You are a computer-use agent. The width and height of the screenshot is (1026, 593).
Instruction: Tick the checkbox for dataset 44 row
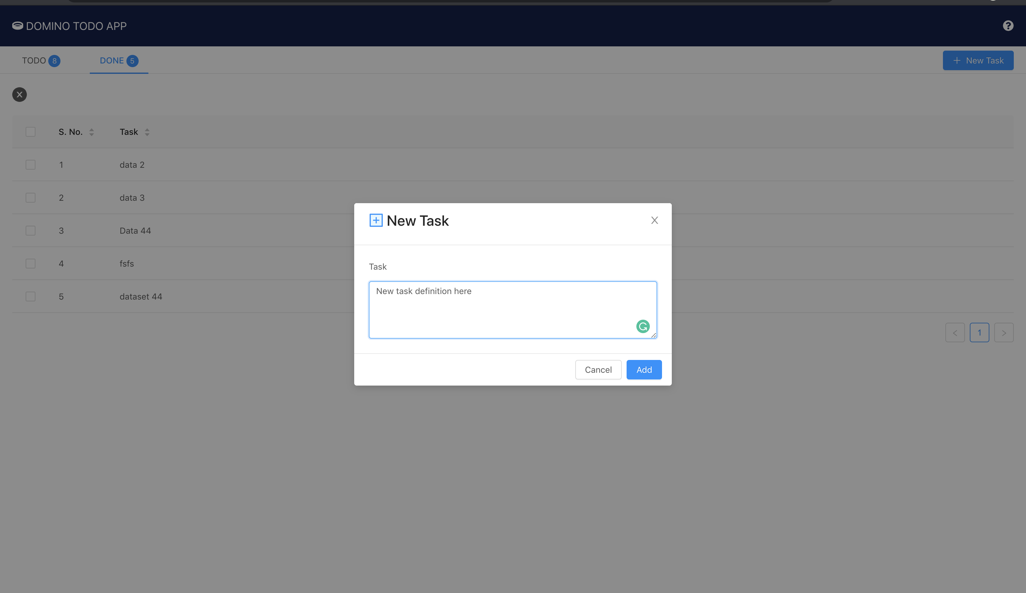click(x=31, y=296)
